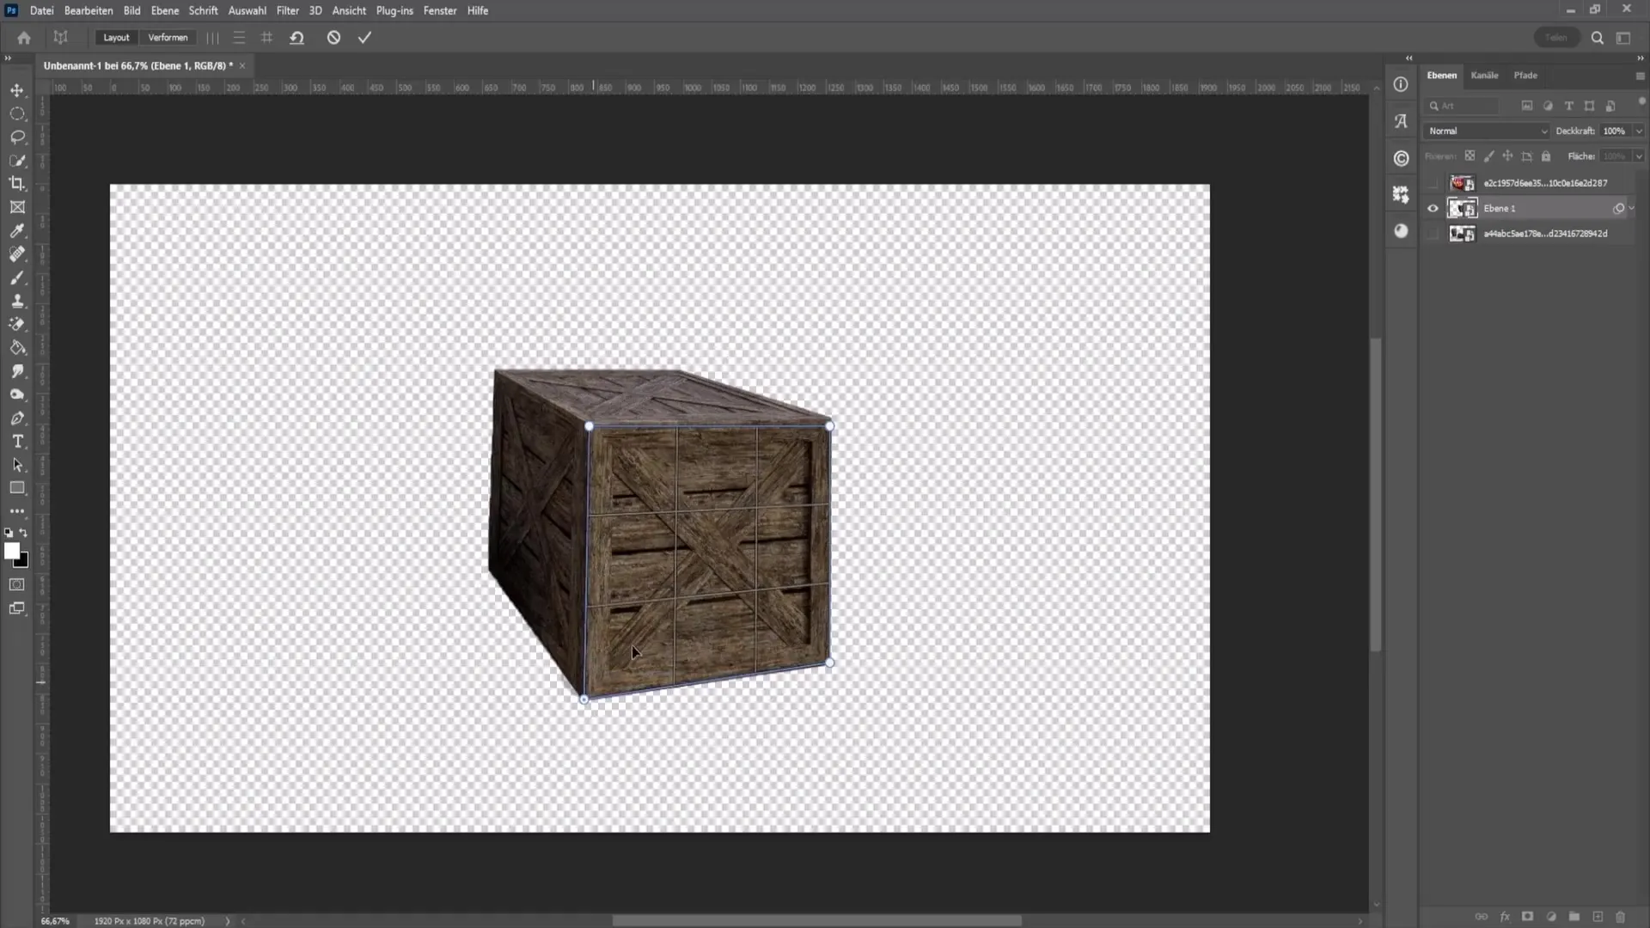Open the Properties info panel icon
Viewport: 1650px width, 928px height.
tap(1401, 84)
